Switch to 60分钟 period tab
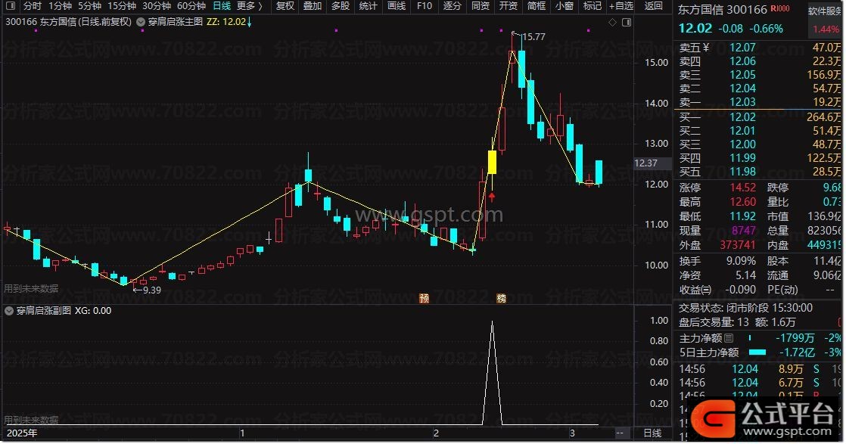This screenshot has height=444, width=846. click(x=191, y=6)
